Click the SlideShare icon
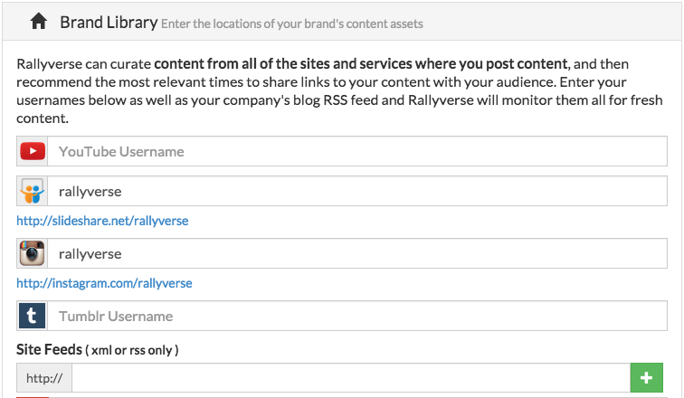 point(33,192)
